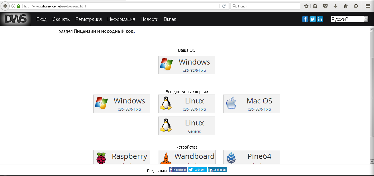Image resolution: width=374 pixels, height=176 pixels.
Task: Click the page scrollbar down arrow
Action: tap(371, 161)
